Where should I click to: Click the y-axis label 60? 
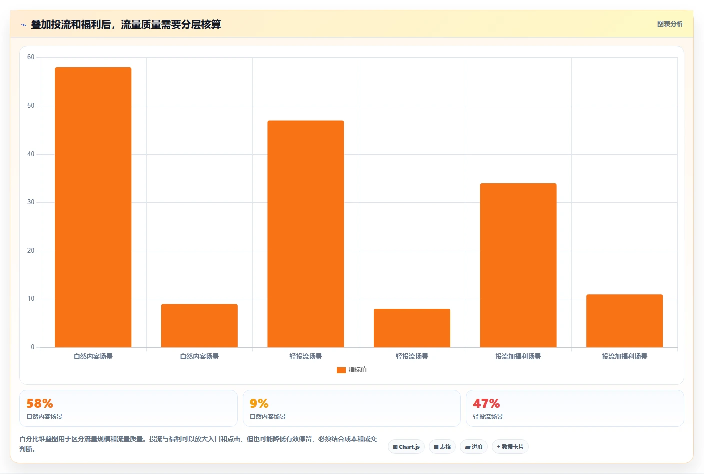click(x=31, y=57)
